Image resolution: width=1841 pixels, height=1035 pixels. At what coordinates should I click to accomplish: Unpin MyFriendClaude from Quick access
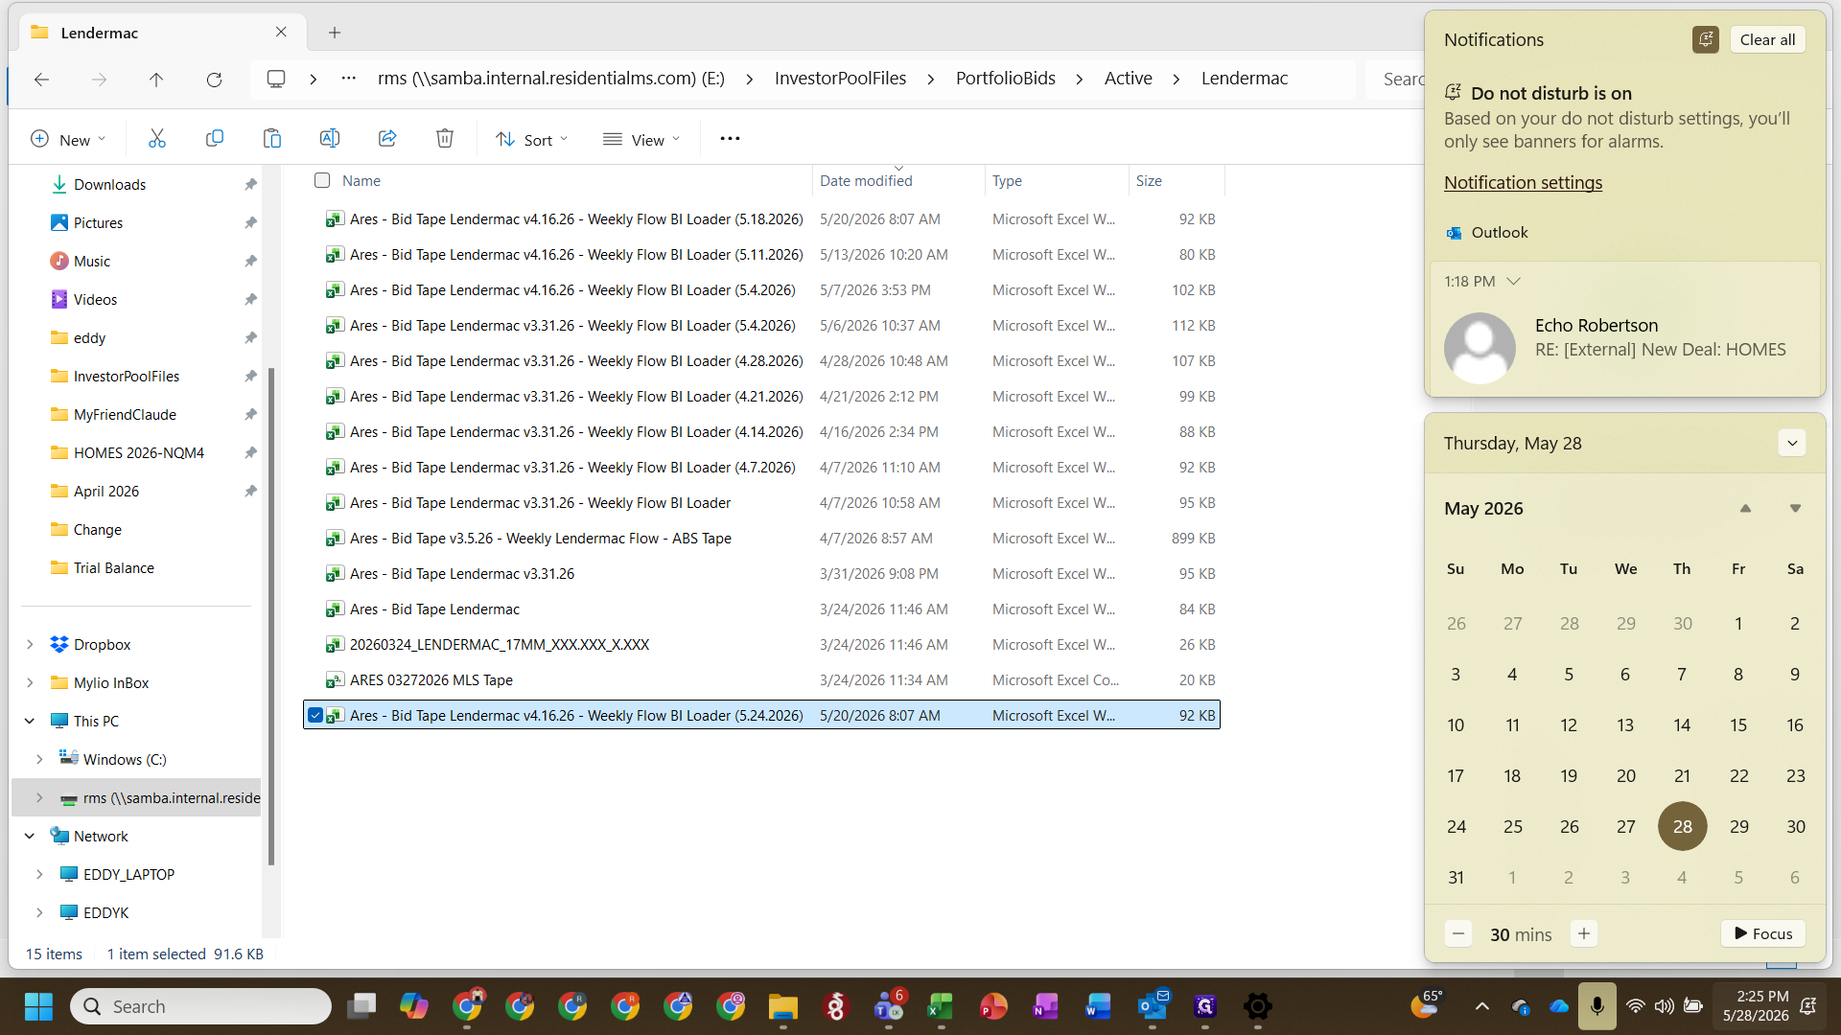[250, 414]
